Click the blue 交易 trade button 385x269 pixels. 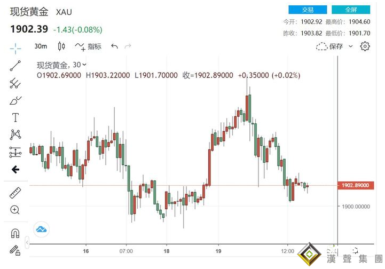[x=308, y=10]
